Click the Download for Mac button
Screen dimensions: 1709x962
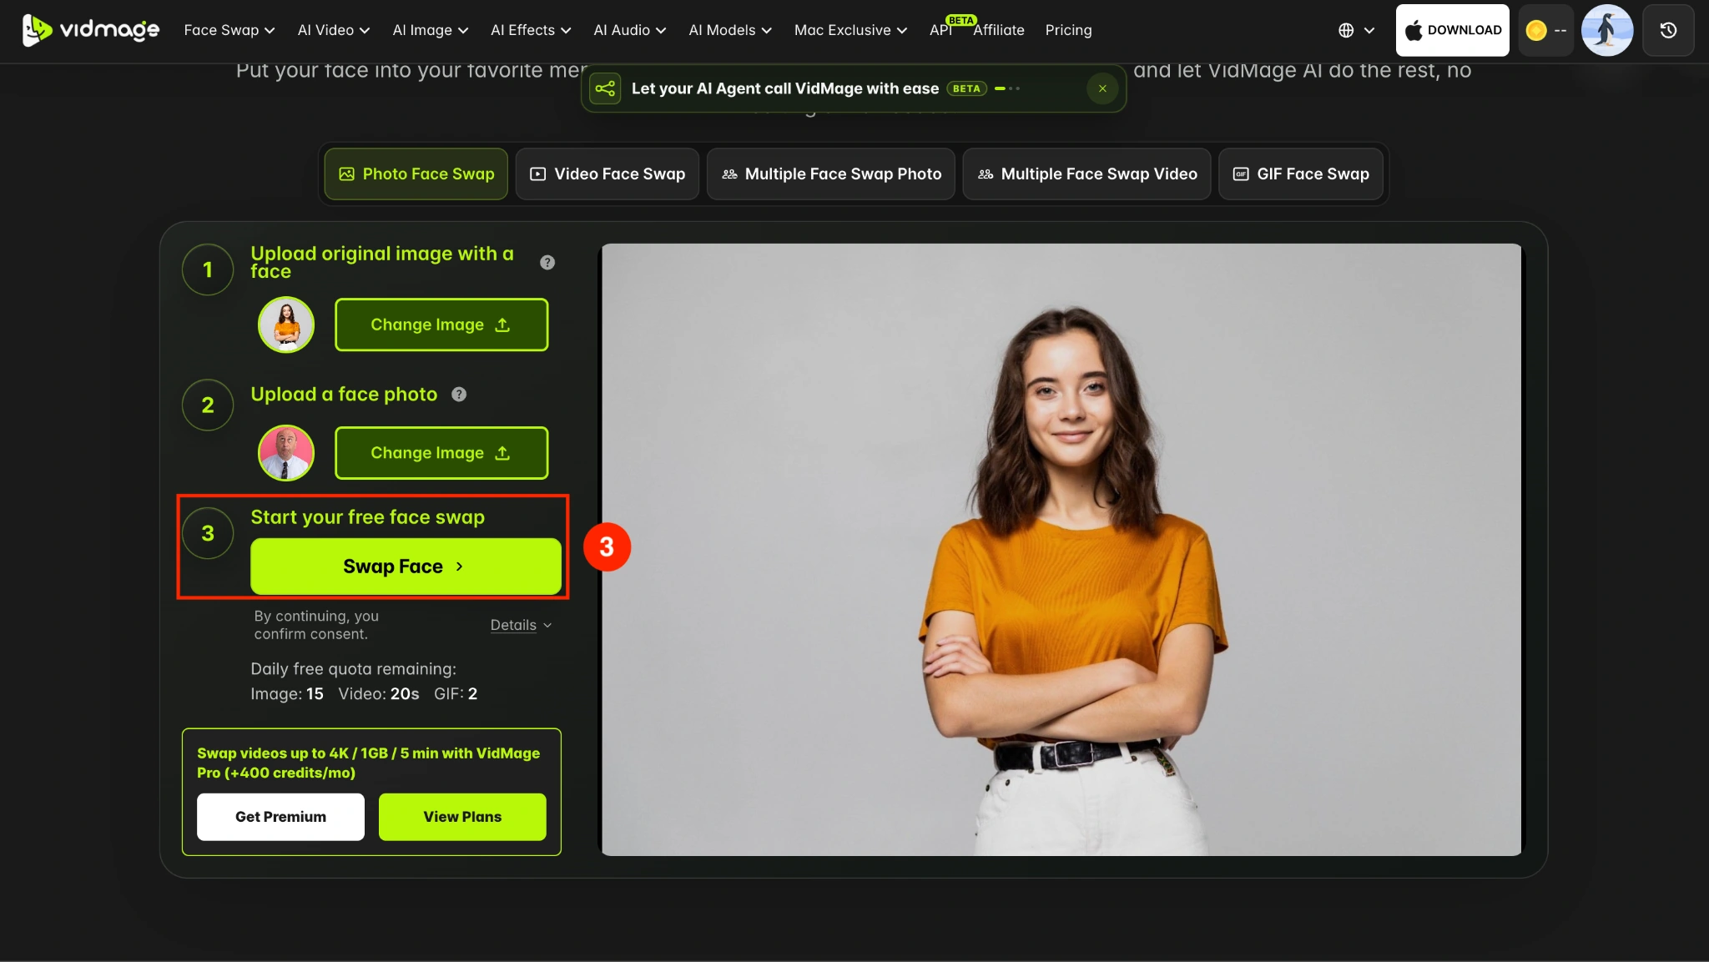click(x=1452, y=30)
